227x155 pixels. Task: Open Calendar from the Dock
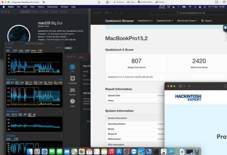(x=89, y=152)
